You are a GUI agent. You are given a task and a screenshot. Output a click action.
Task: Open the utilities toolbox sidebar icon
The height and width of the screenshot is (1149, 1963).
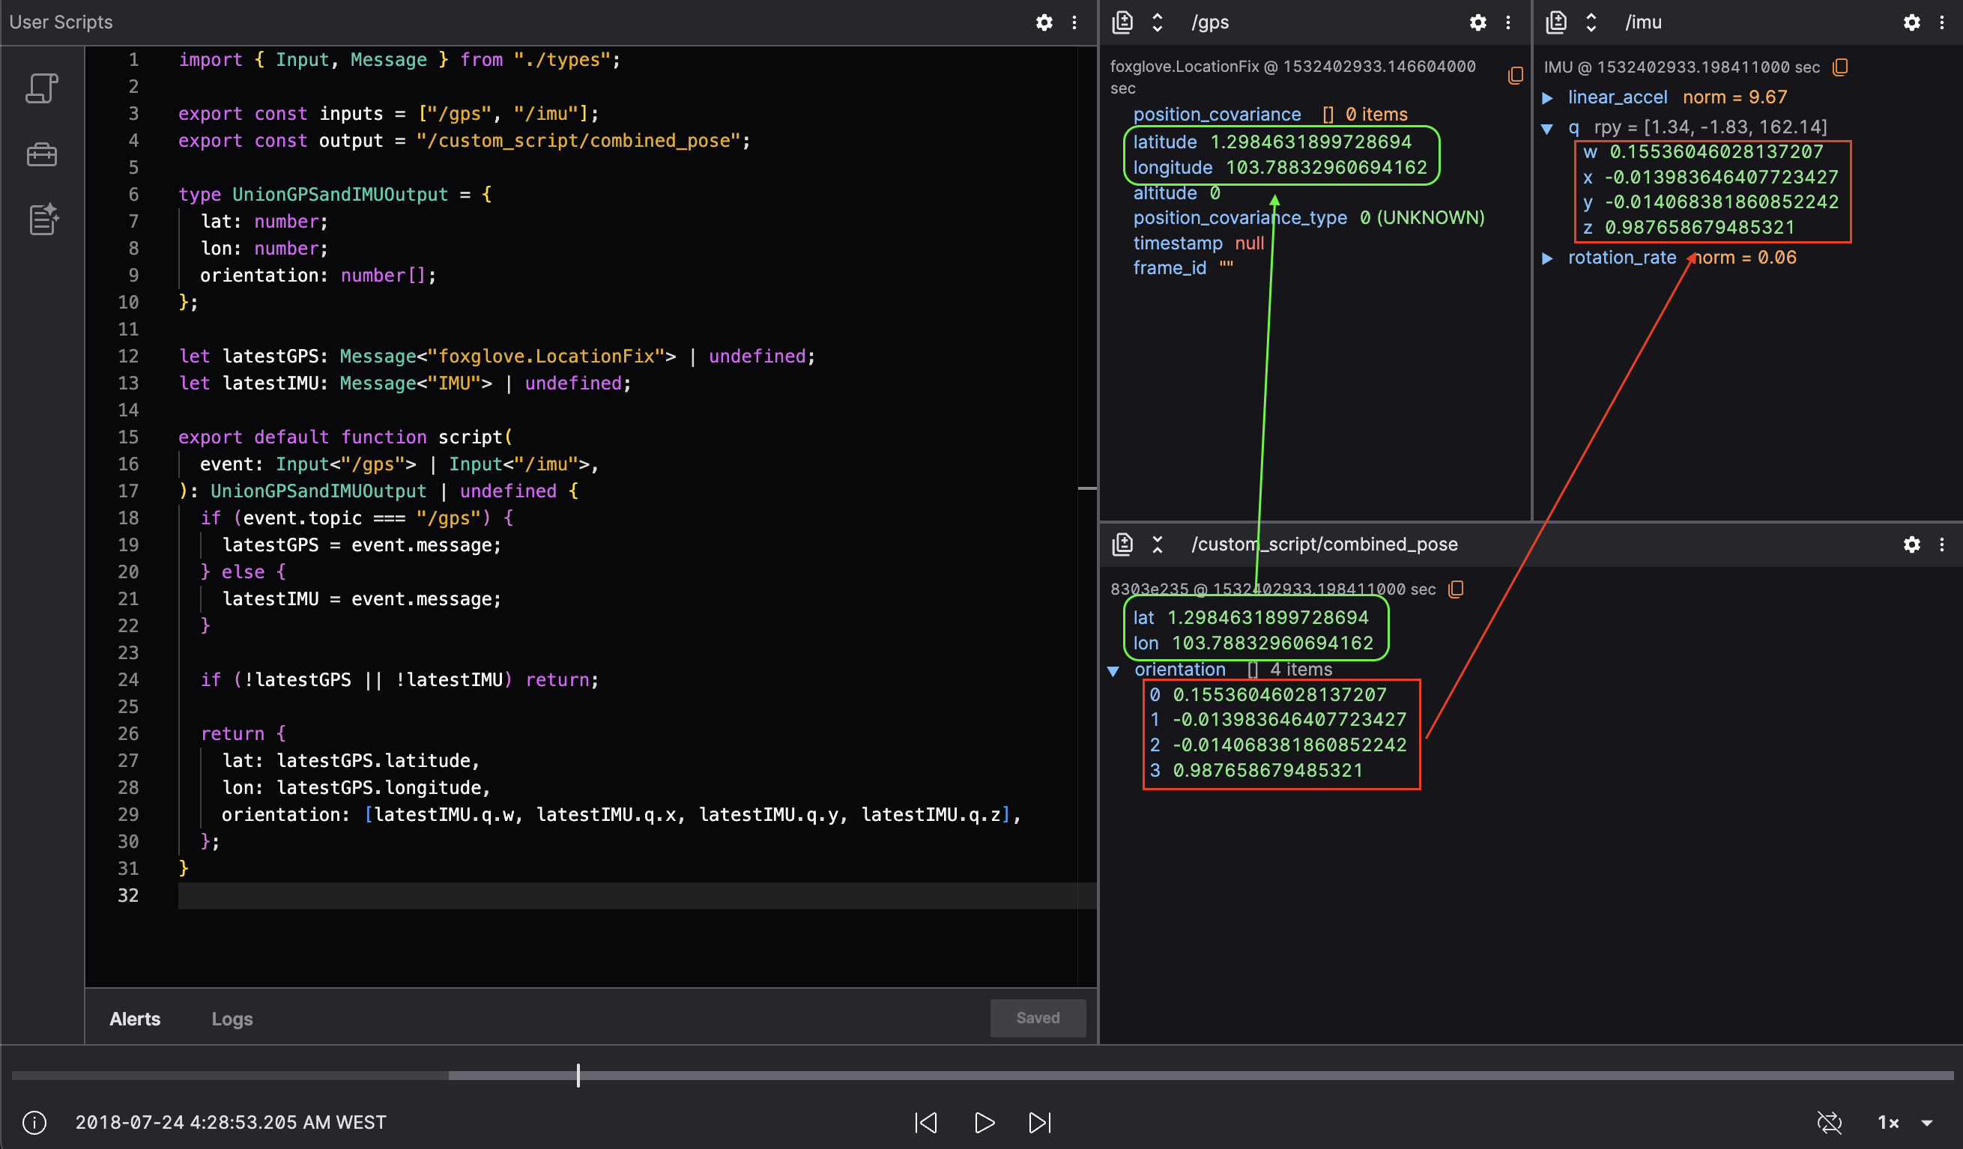point(41,154)
